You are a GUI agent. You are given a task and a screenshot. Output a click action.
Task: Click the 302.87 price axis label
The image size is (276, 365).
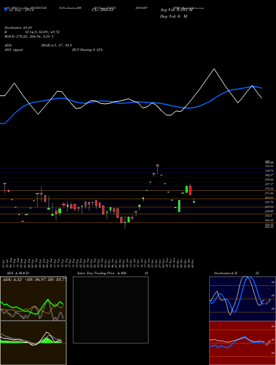tap(269, 175)
